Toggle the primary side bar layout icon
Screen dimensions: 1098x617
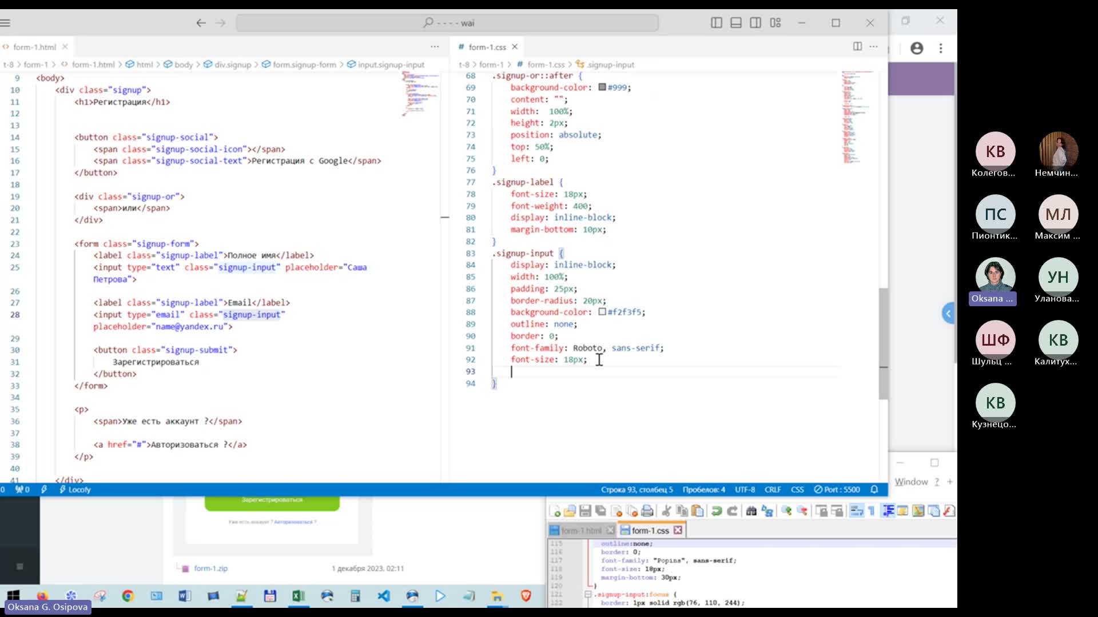click(716, 23)
